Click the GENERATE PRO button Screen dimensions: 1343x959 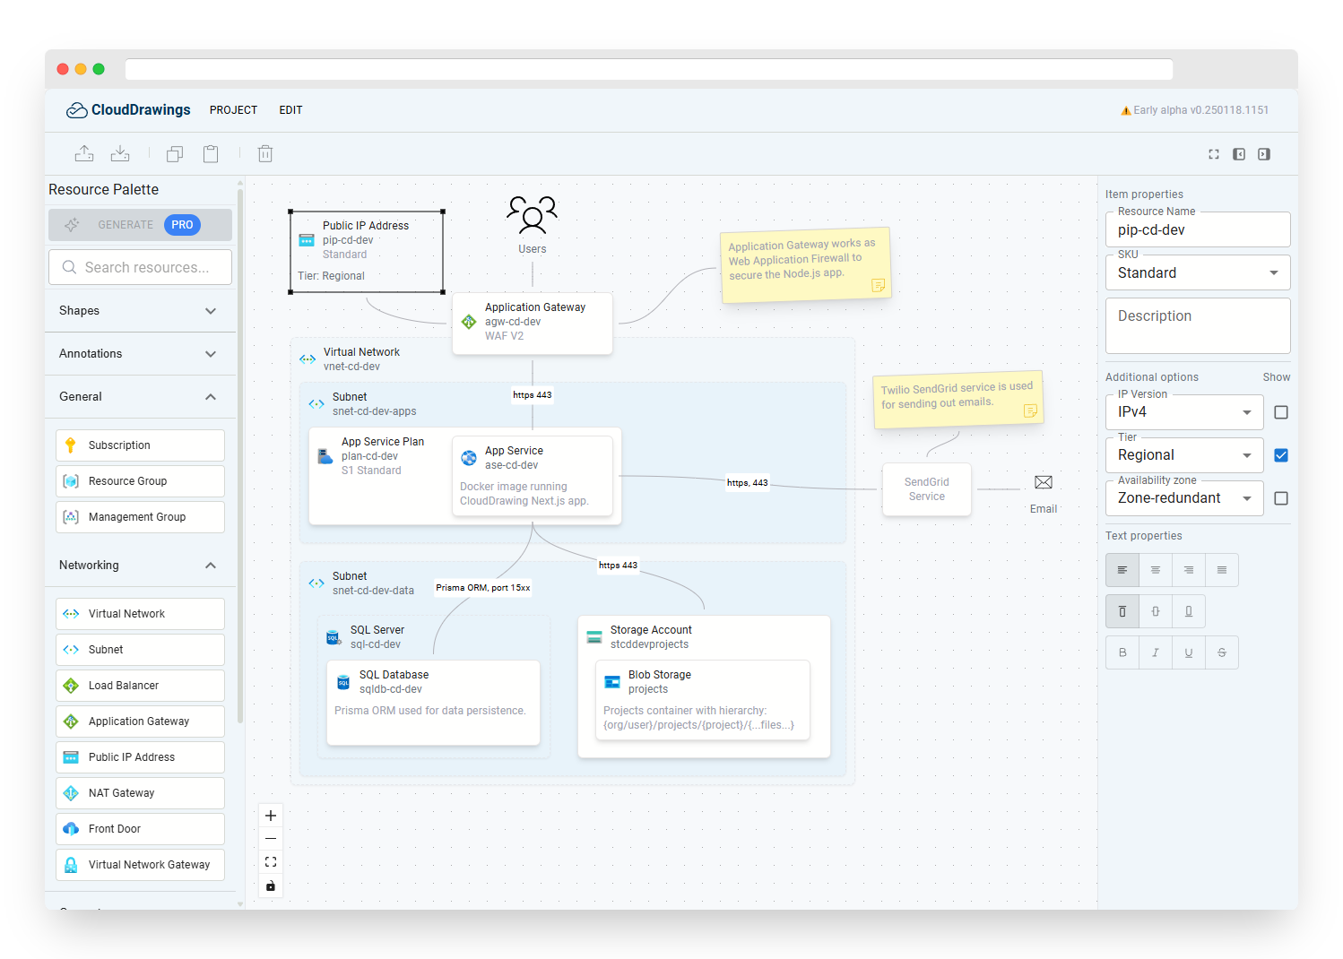click(140, 225)
